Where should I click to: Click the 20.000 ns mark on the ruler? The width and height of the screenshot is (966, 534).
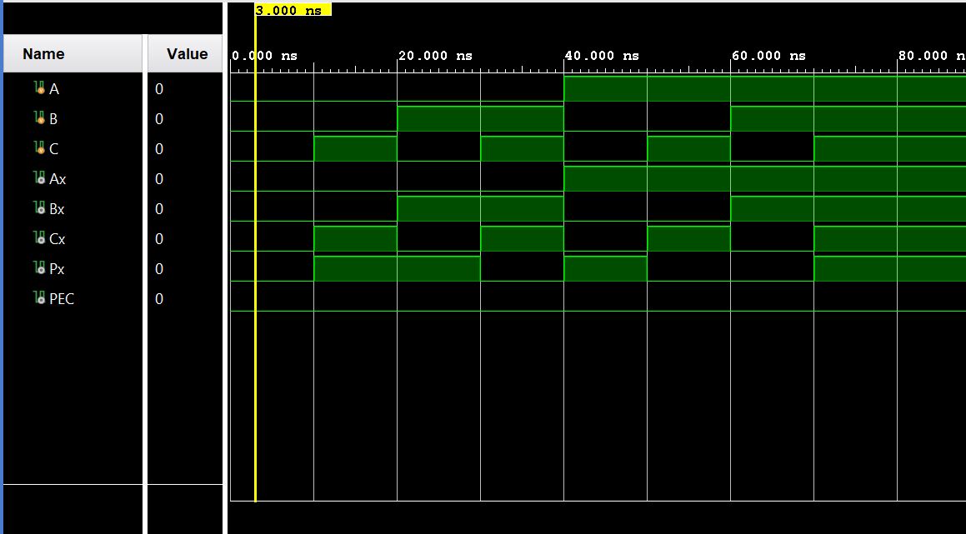[434, 56]
